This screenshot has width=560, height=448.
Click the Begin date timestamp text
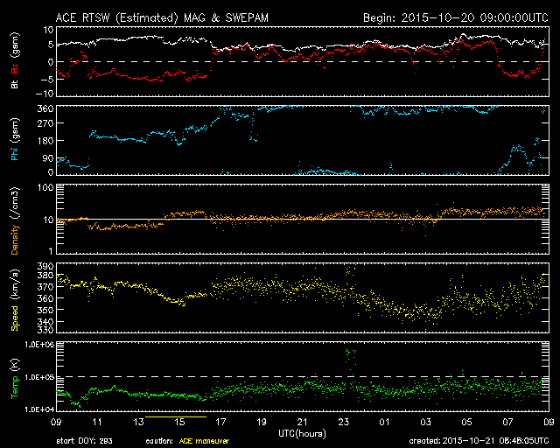click(453, 17)
